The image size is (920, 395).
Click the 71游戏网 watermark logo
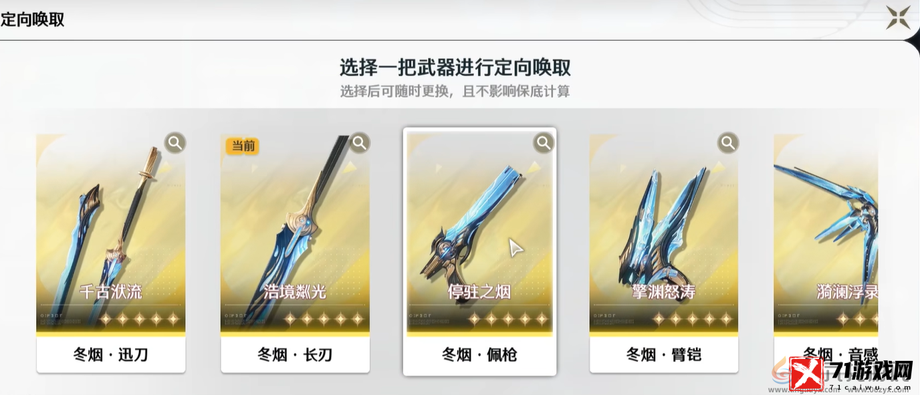click(x=849, y=373)
